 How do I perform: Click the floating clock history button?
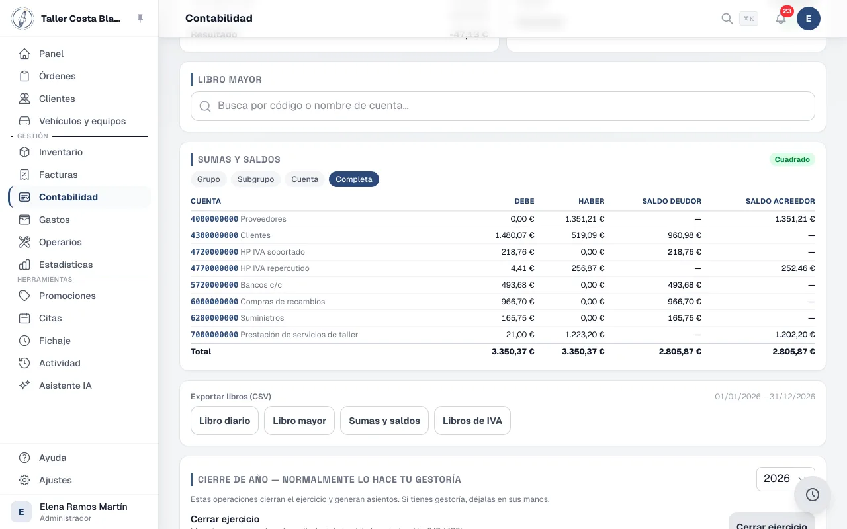coord(813,495)
